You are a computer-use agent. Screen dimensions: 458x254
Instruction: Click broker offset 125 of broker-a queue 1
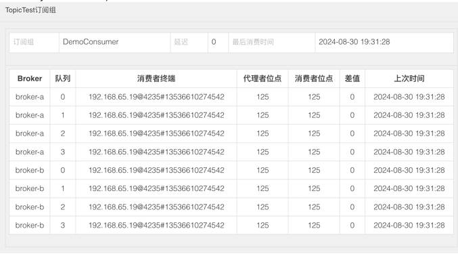(262, 115)
